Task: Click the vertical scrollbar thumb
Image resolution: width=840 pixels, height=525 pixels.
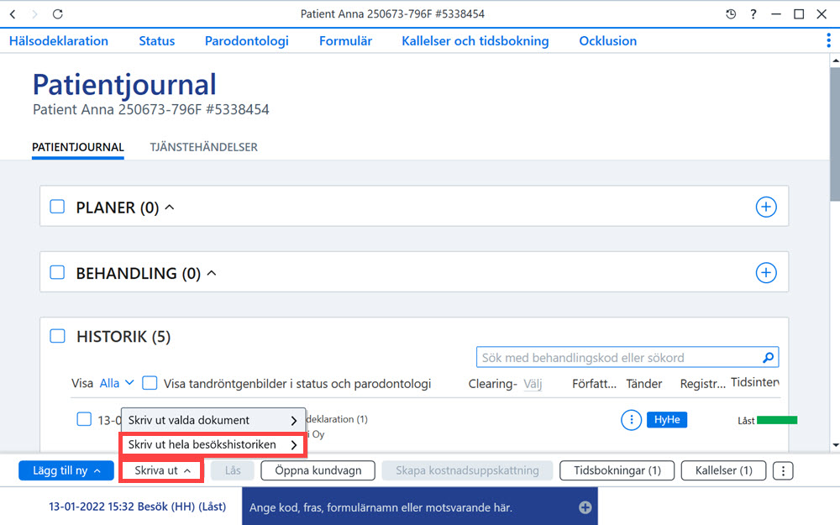Action: 835,134
